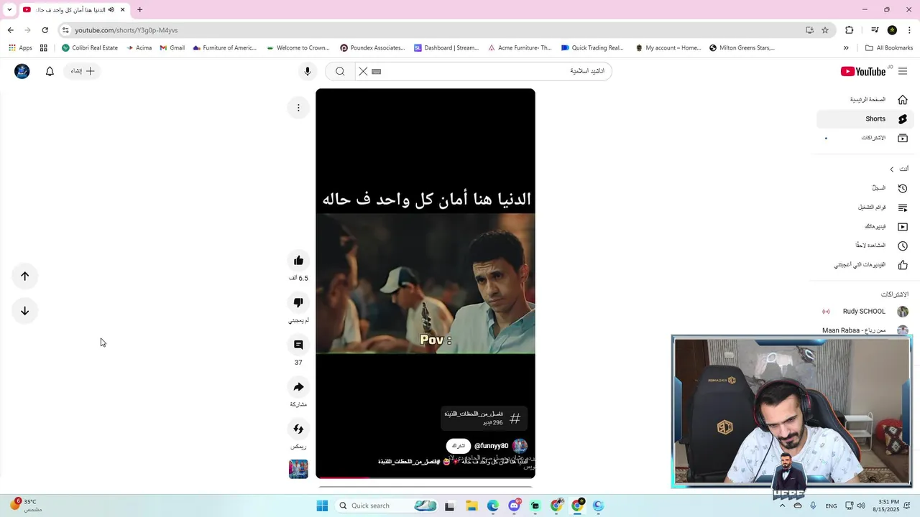Go to the next Short with the down arrow
The height and width of the screenshot is (517, 920).
pos(24,311)
